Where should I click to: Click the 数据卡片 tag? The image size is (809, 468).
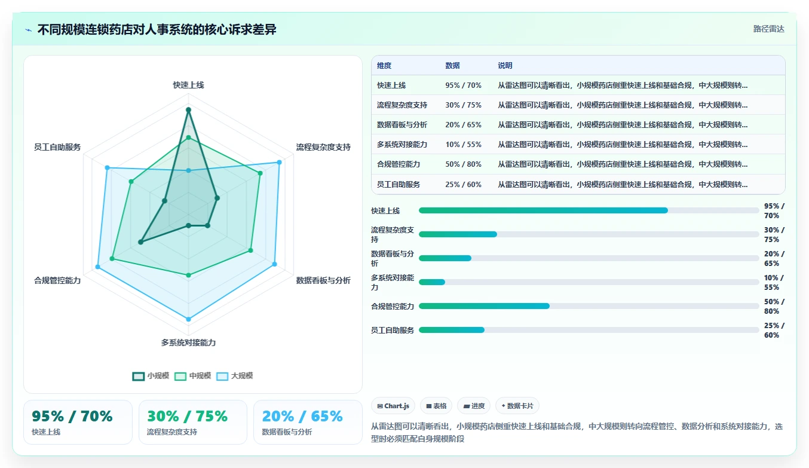[x=517, y=406]
